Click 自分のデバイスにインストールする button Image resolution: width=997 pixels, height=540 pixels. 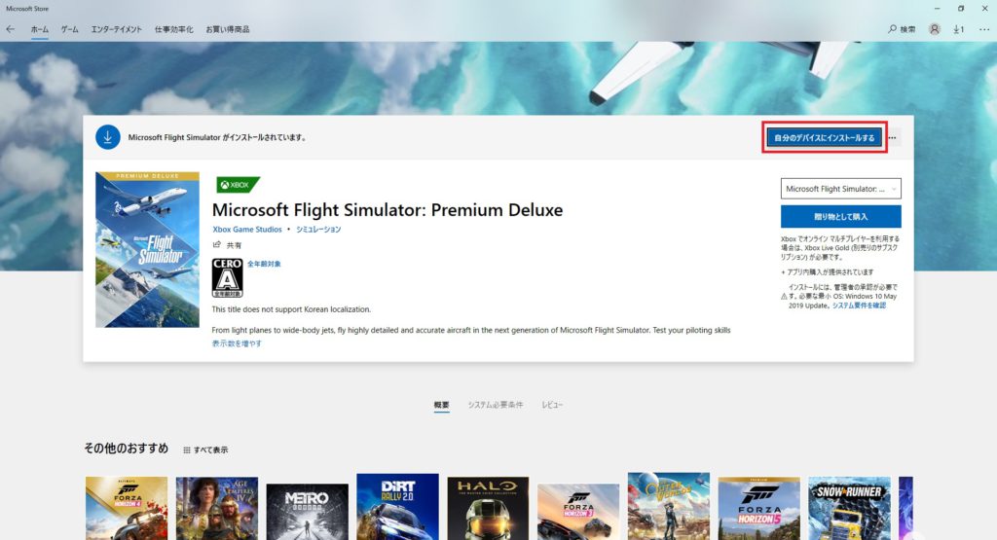(x=824, y=138)
